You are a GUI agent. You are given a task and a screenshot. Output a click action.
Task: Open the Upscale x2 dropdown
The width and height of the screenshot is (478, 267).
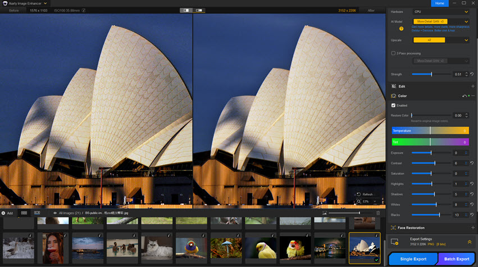(x=441, y=40)
